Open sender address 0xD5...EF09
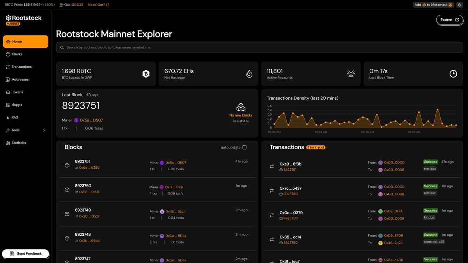This screenshot has height=263, width=468. pyautogui.click(x=394, y=236)
